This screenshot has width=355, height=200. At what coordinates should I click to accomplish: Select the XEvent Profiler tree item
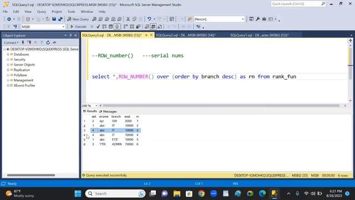[24, 86]
